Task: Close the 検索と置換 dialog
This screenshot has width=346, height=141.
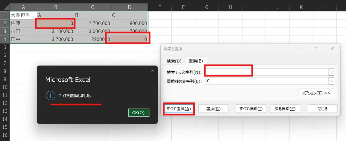Action: (x=332, y=49)
